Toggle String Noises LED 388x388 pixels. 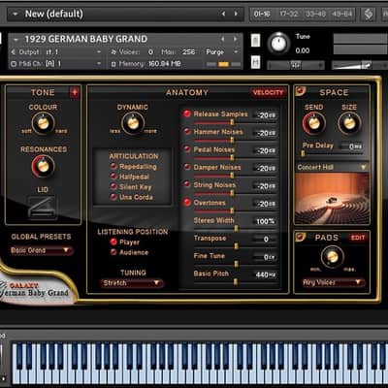[187, 184]
